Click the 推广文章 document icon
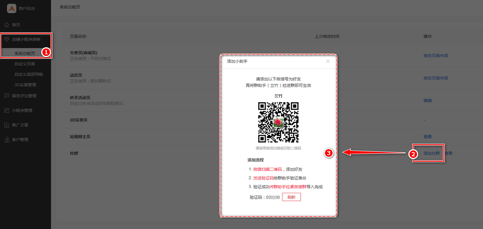 point(7,125)
